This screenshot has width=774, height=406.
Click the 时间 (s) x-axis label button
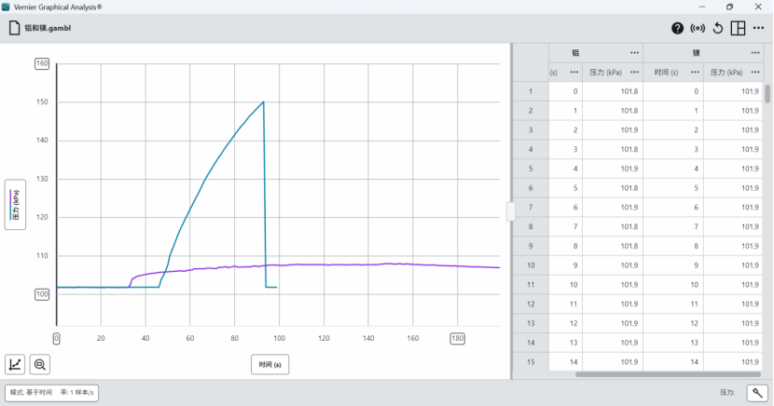tap(270, 365)
